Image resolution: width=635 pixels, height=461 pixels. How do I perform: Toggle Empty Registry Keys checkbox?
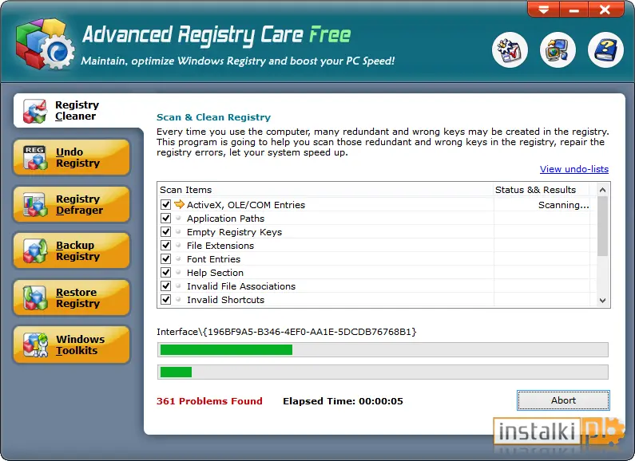(x=165, y=232)
